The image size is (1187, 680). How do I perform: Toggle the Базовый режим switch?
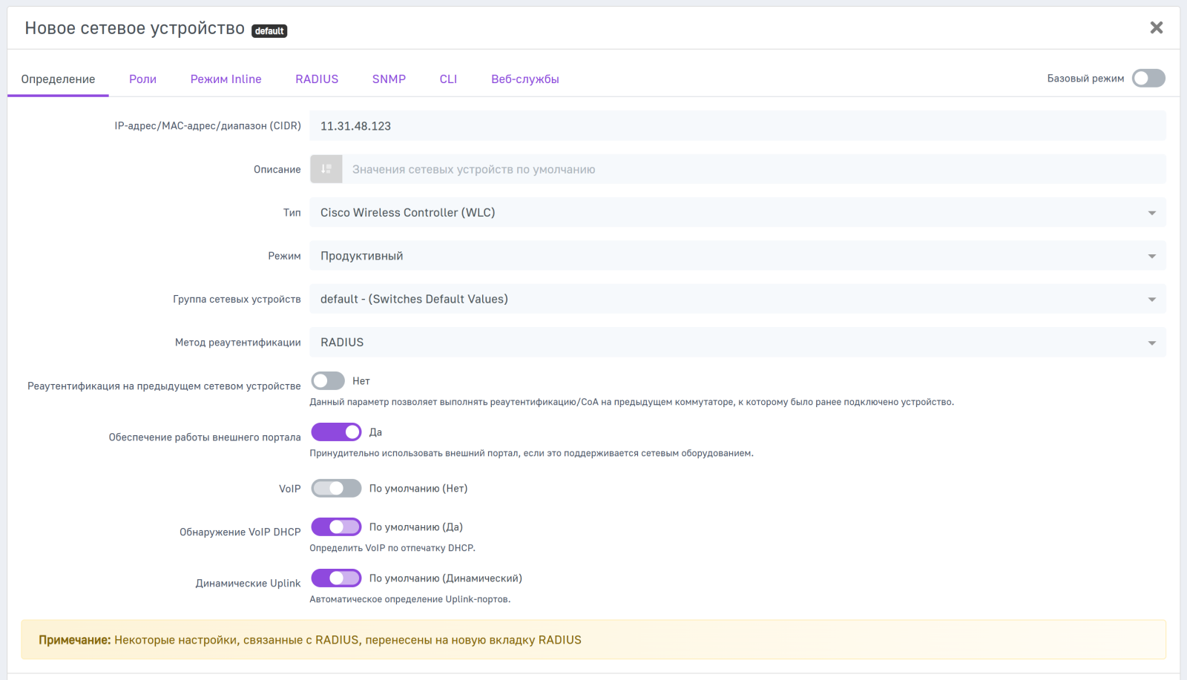pyautogui.click(x=1148, y=79)
